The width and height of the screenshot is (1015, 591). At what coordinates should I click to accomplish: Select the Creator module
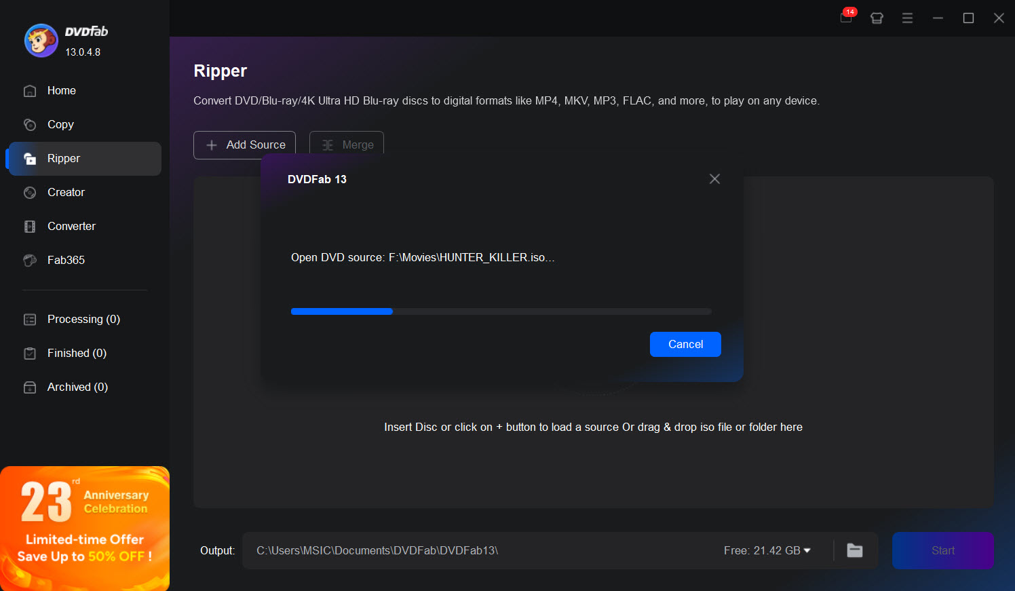(66, 193)
